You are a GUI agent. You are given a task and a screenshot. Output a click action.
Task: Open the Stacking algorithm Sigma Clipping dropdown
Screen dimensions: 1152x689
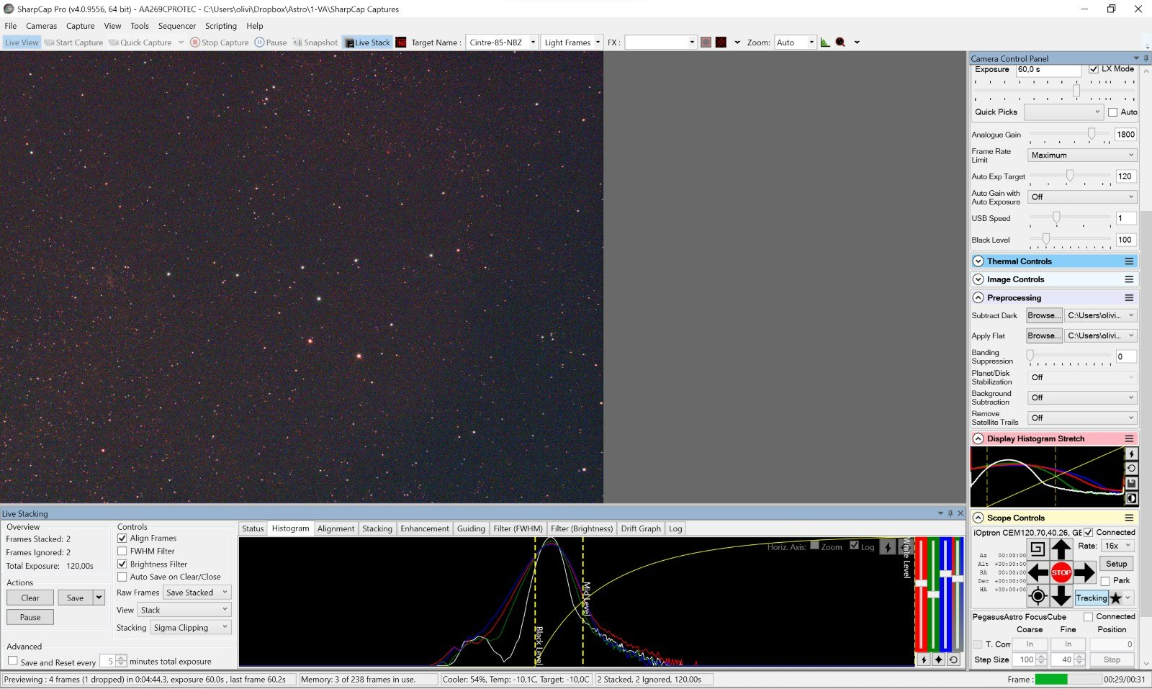click(191, 628)
